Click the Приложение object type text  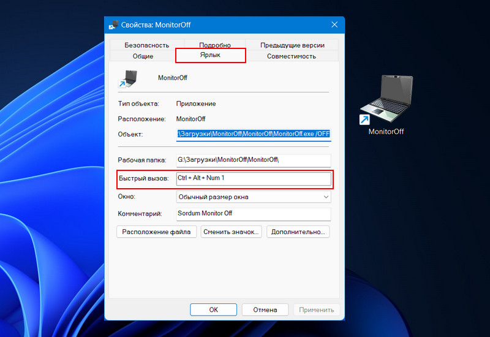click(x=196, y=104)
